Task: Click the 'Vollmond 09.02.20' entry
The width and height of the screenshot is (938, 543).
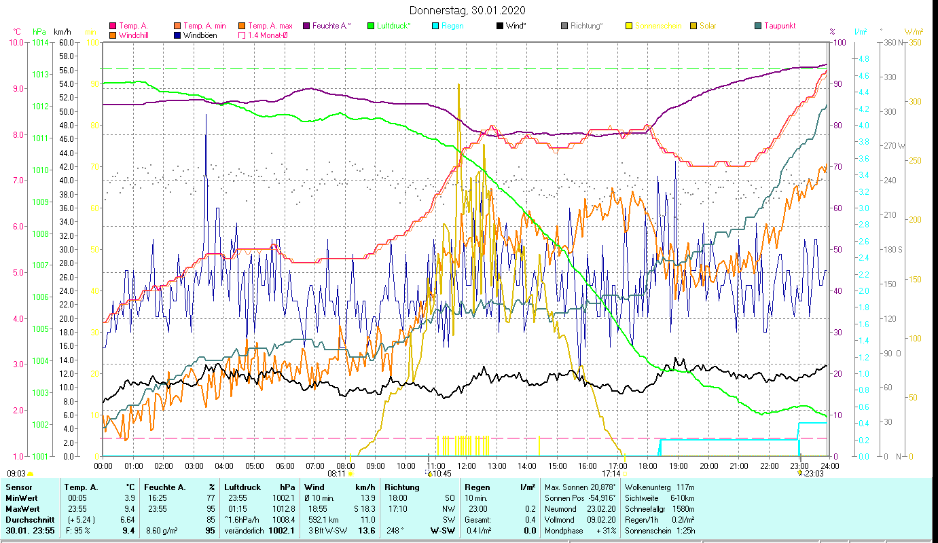Action: coord(579,520)
